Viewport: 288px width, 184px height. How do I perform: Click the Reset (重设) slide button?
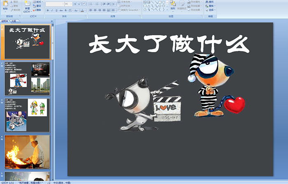[37, 6]
